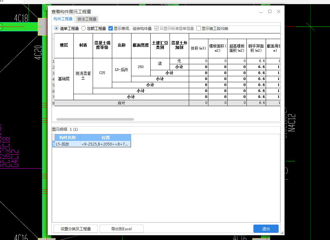The height and width of the screenshot is (240, 330).
Task: Select the 清单工程量 radio option
Action: pyautogui.click(x=56, y=28)
